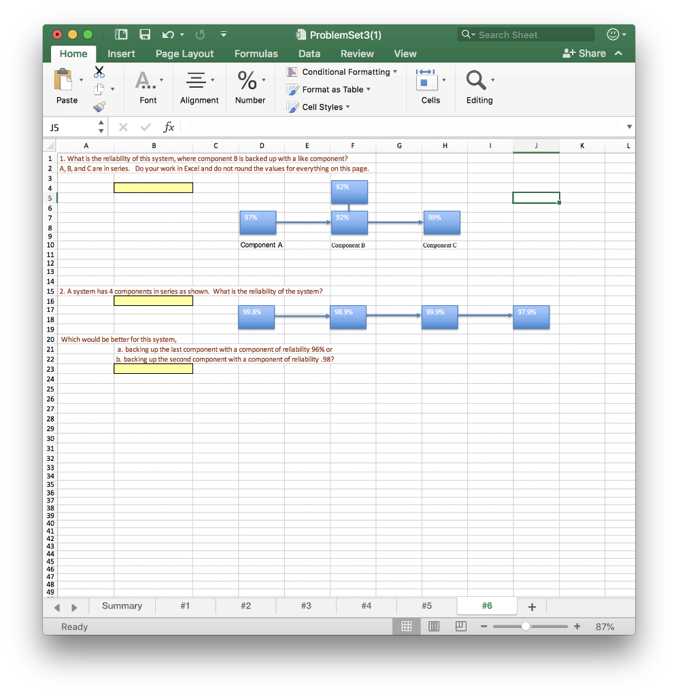Open Customize Quick Access Toolbar dropdown
This screenshot has height=696, width=678.
224,34
